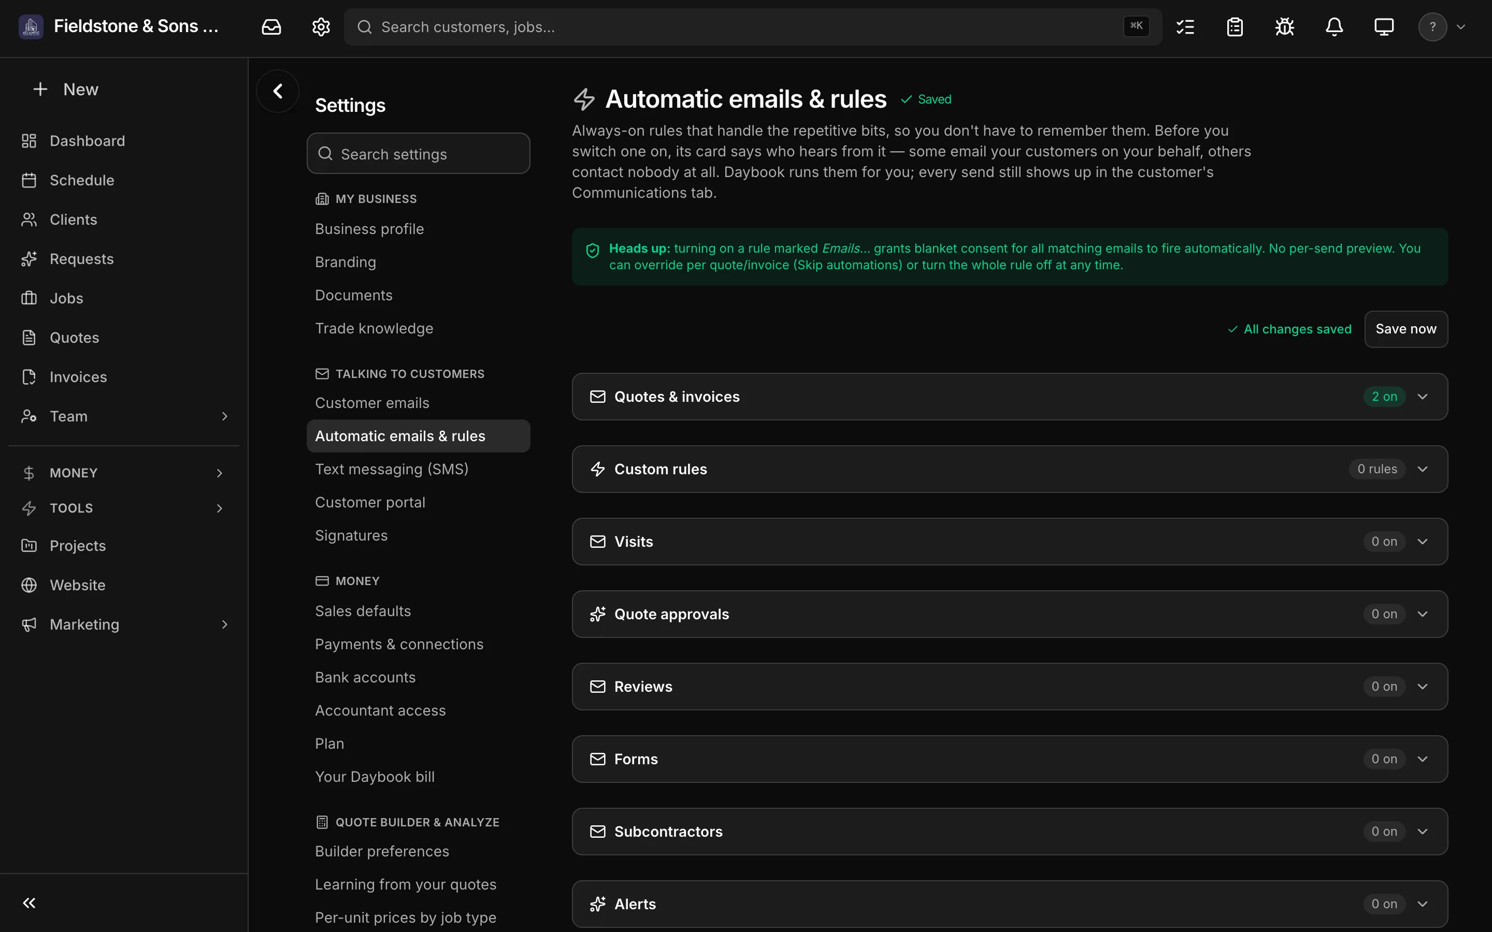Viewport: 1492px width, 932px height.
Task: Click the lightning bolt icon beside page title
Action: click(584, 99)
